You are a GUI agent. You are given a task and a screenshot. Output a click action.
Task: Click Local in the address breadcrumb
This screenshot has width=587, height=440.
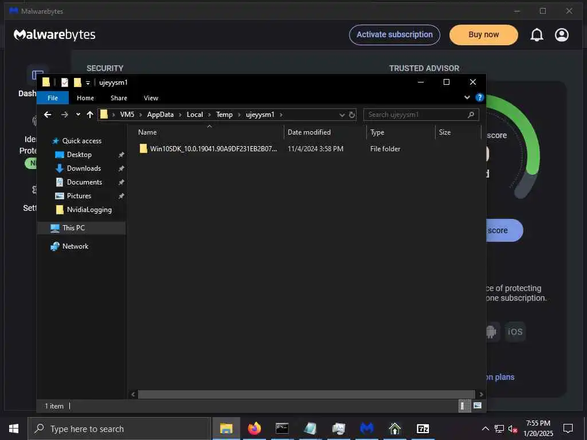[195, 115]
